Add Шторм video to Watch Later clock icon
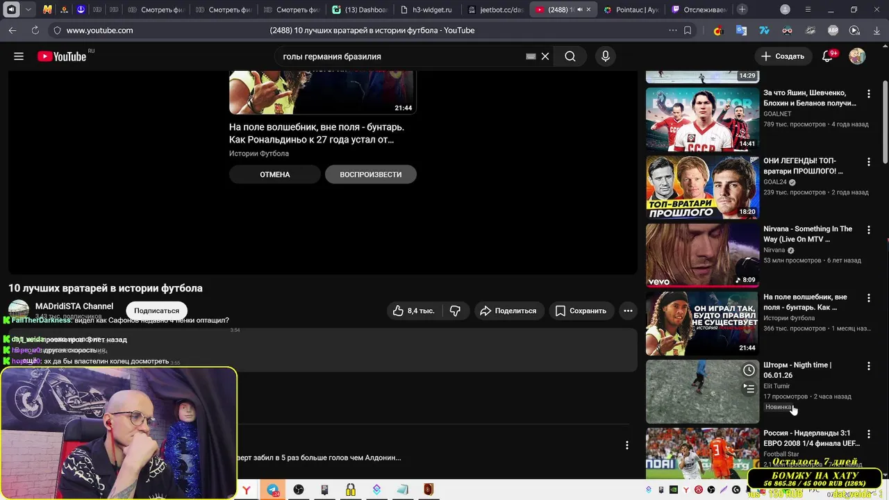This screenshot has width=889, height=500. [749, 370]
